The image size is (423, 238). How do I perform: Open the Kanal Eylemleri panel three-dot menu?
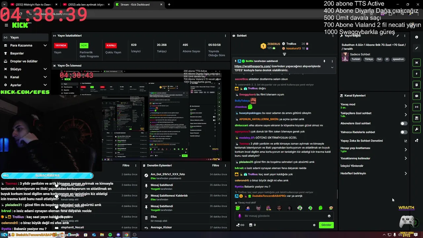405,96
